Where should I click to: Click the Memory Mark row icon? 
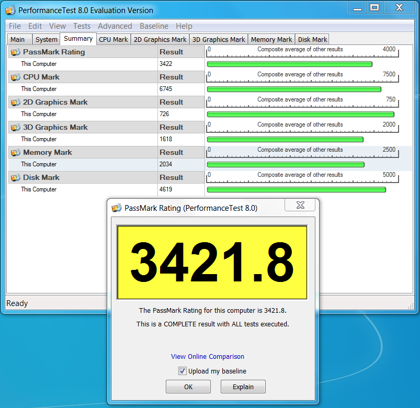click(16, 152)
